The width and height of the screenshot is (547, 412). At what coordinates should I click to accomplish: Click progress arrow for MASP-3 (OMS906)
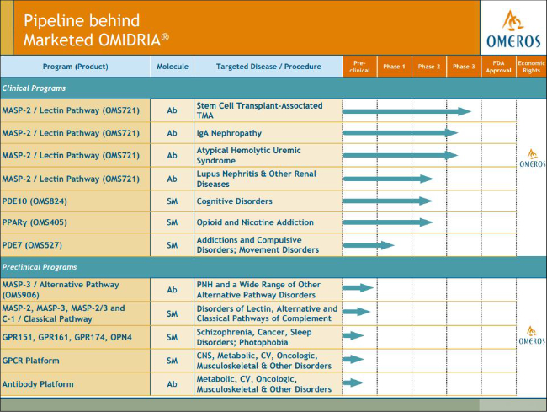(x=358, y=287)
